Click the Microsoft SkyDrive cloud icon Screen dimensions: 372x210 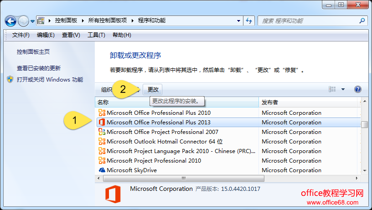[102, 170]
